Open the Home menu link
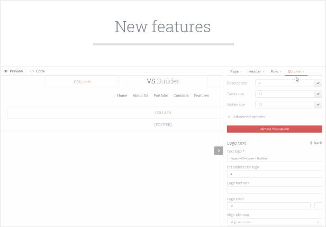This screenshot has height=227, width=326. pyautogui.click(x=122, y=96)
